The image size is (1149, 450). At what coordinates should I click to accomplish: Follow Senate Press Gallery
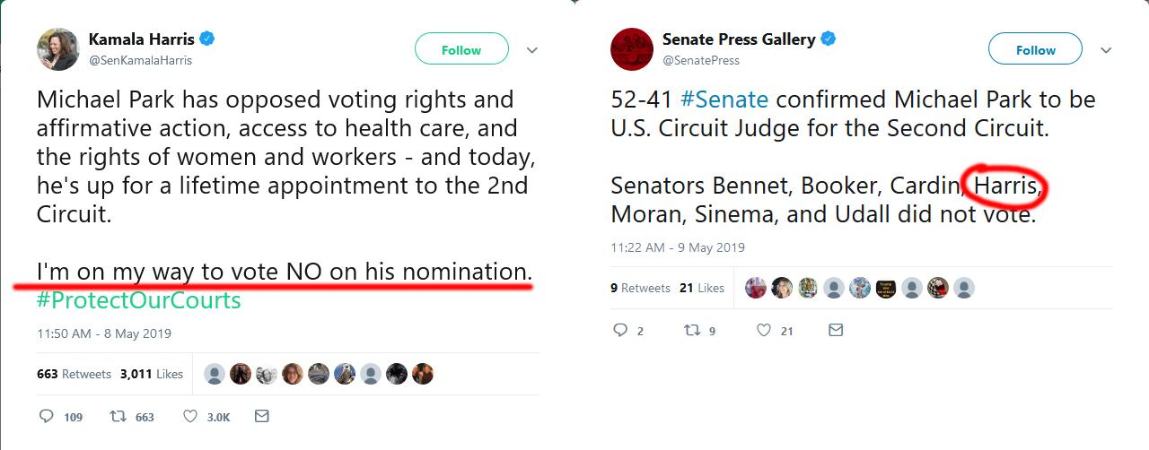(1036, 49)
